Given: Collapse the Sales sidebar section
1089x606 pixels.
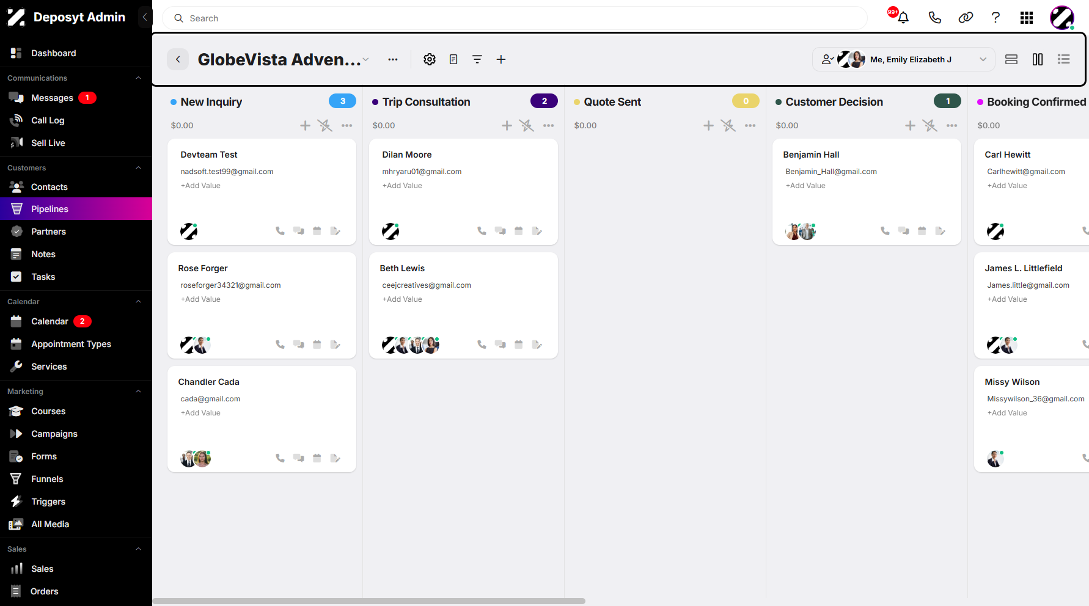Looking at the screenshot, I should (138, 549).
